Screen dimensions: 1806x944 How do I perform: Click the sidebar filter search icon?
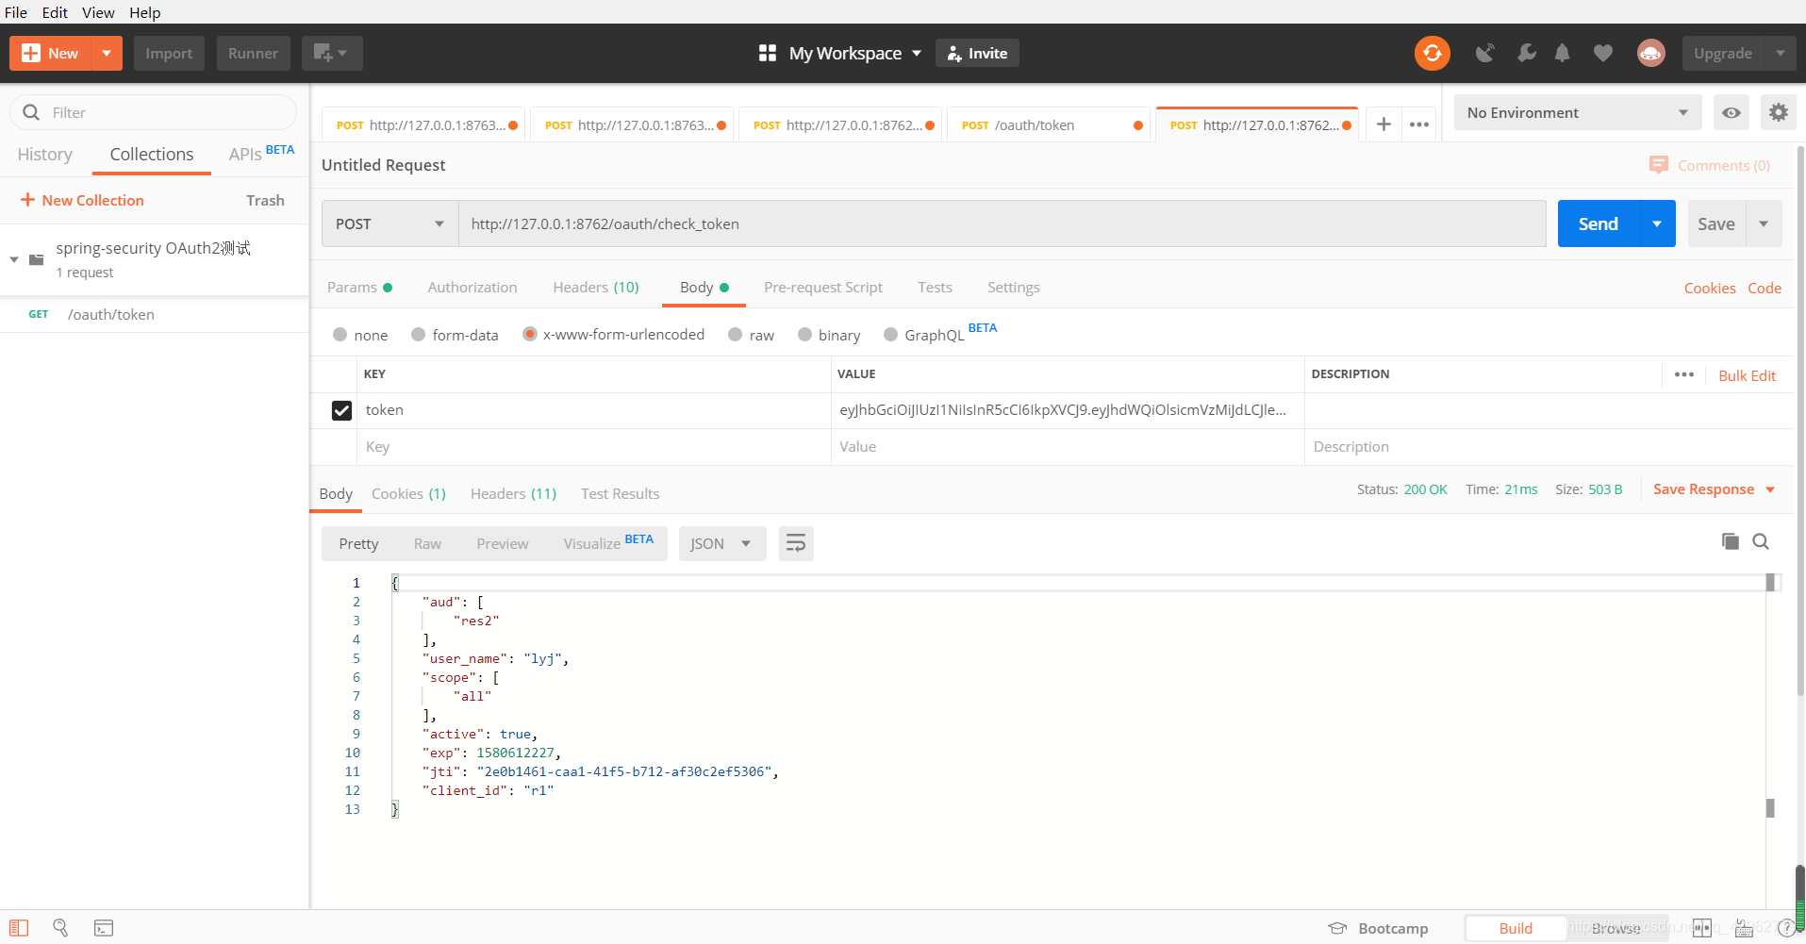[x=31, y=112]
